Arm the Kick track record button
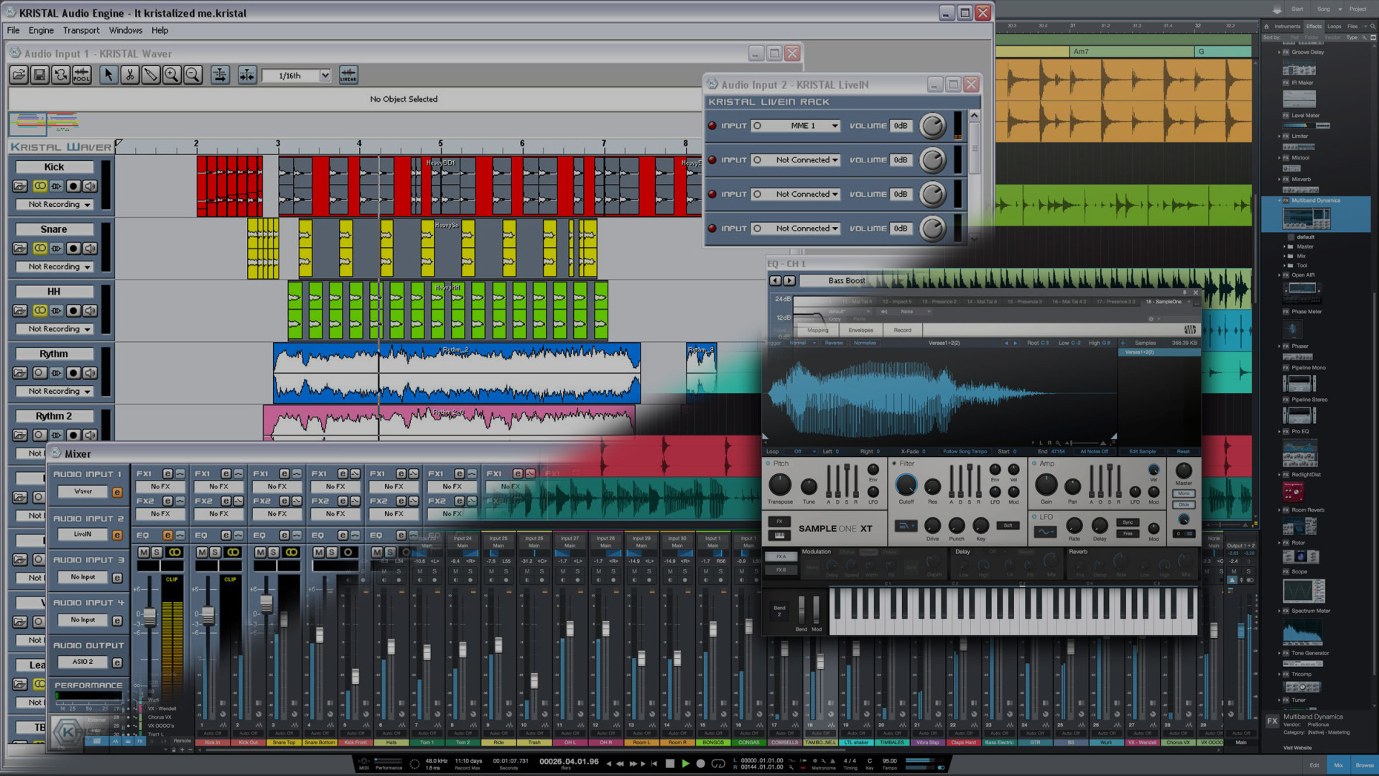The image size is (1379, 776). point(73,186)
